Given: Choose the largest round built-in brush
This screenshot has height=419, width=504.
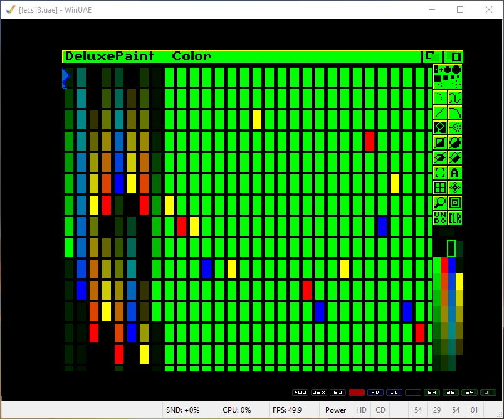Looking at the screenshot, I should pyautogui.click(x=456, y=70).
